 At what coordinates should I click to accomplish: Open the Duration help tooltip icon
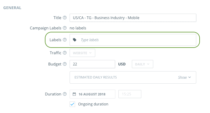point(65,94)
